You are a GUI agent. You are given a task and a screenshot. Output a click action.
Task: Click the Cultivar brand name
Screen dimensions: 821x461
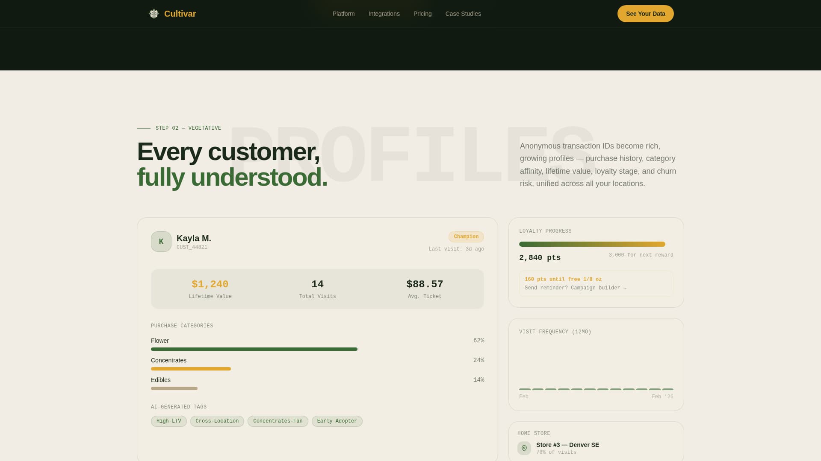click(x=180, y=14)
